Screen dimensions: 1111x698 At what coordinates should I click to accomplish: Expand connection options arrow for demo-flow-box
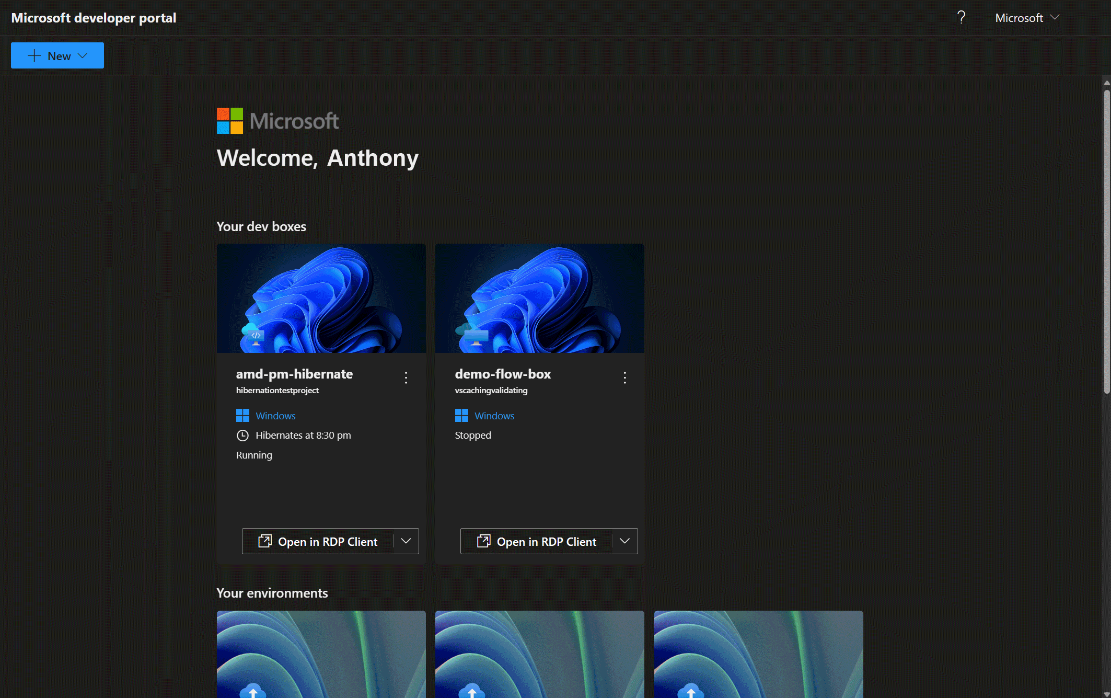pyautogui.click(x=624, y=541)
